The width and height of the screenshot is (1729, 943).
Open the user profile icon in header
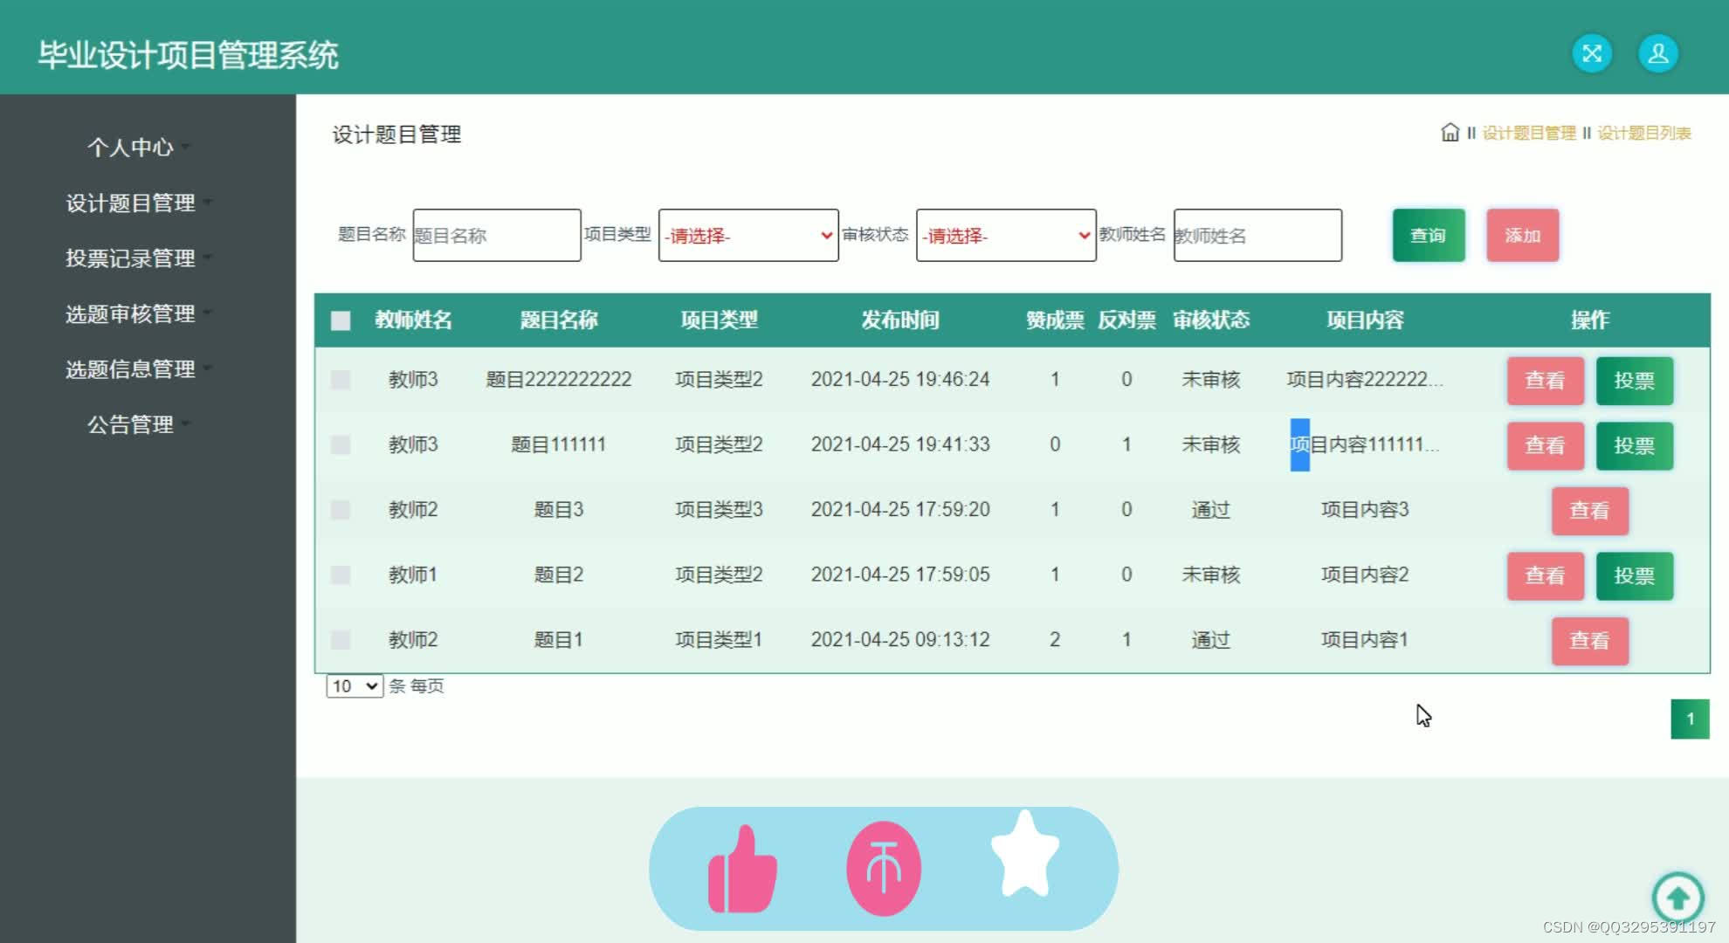click(1658, 54)
